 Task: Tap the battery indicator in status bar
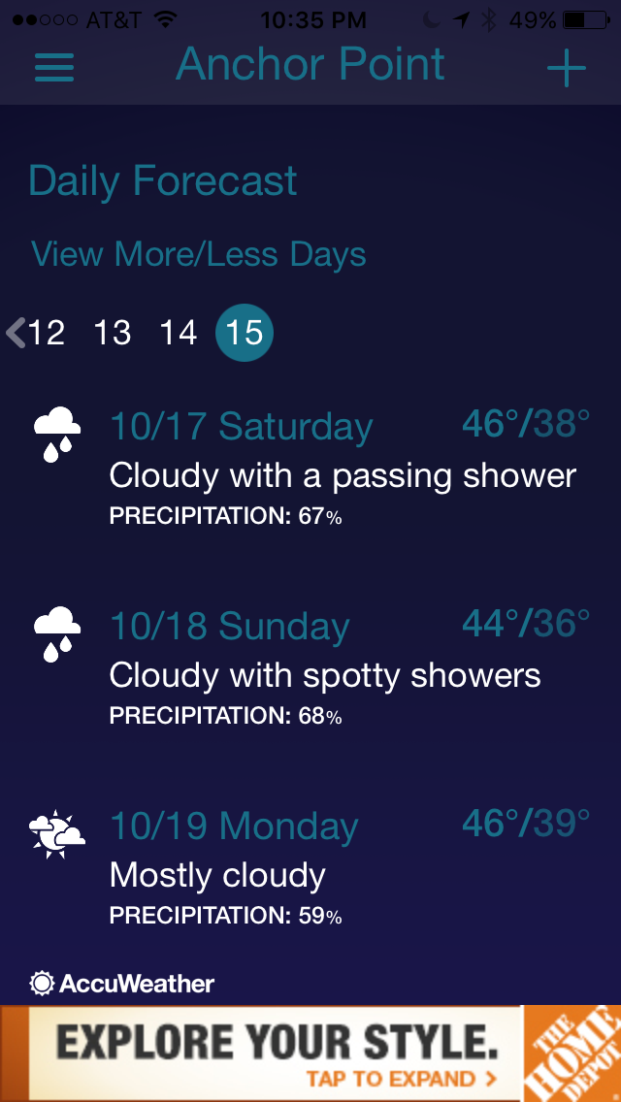[588, 19]
